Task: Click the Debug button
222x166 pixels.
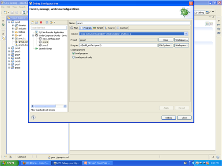Action: point(168,118)
